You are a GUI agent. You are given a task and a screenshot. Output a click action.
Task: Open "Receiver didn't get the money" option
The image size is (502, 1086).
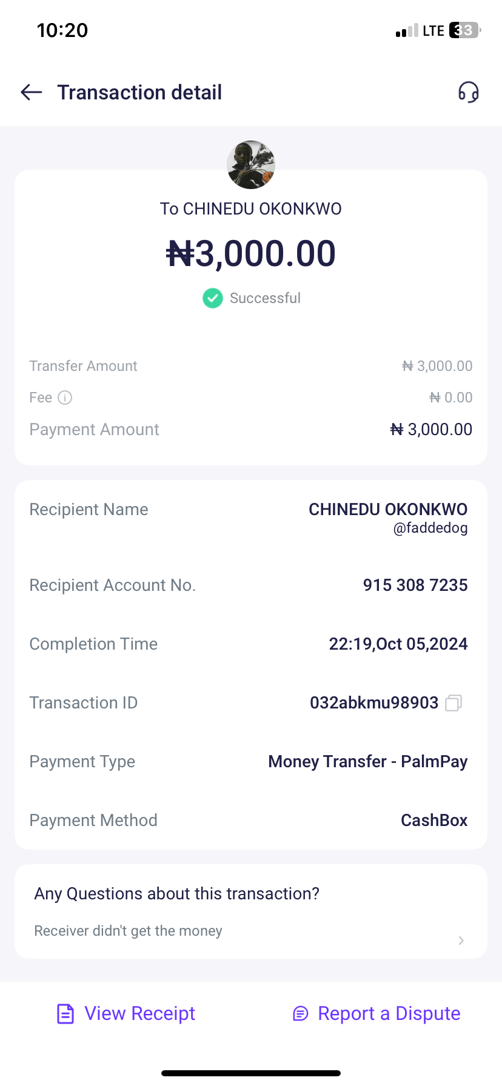coord(129,931)
